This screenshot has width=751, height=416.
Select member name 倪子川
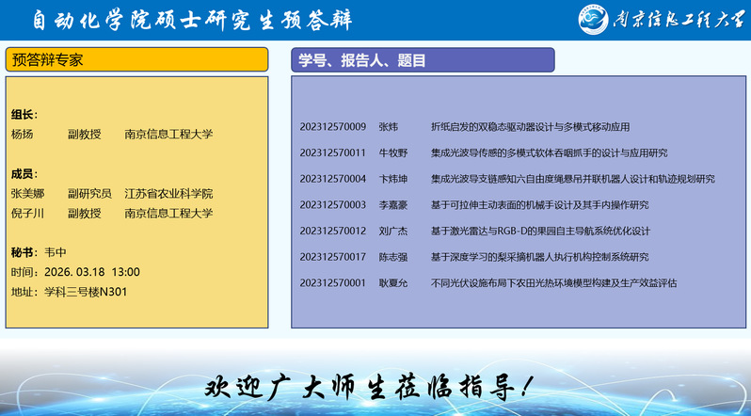(x=28, y=214)
